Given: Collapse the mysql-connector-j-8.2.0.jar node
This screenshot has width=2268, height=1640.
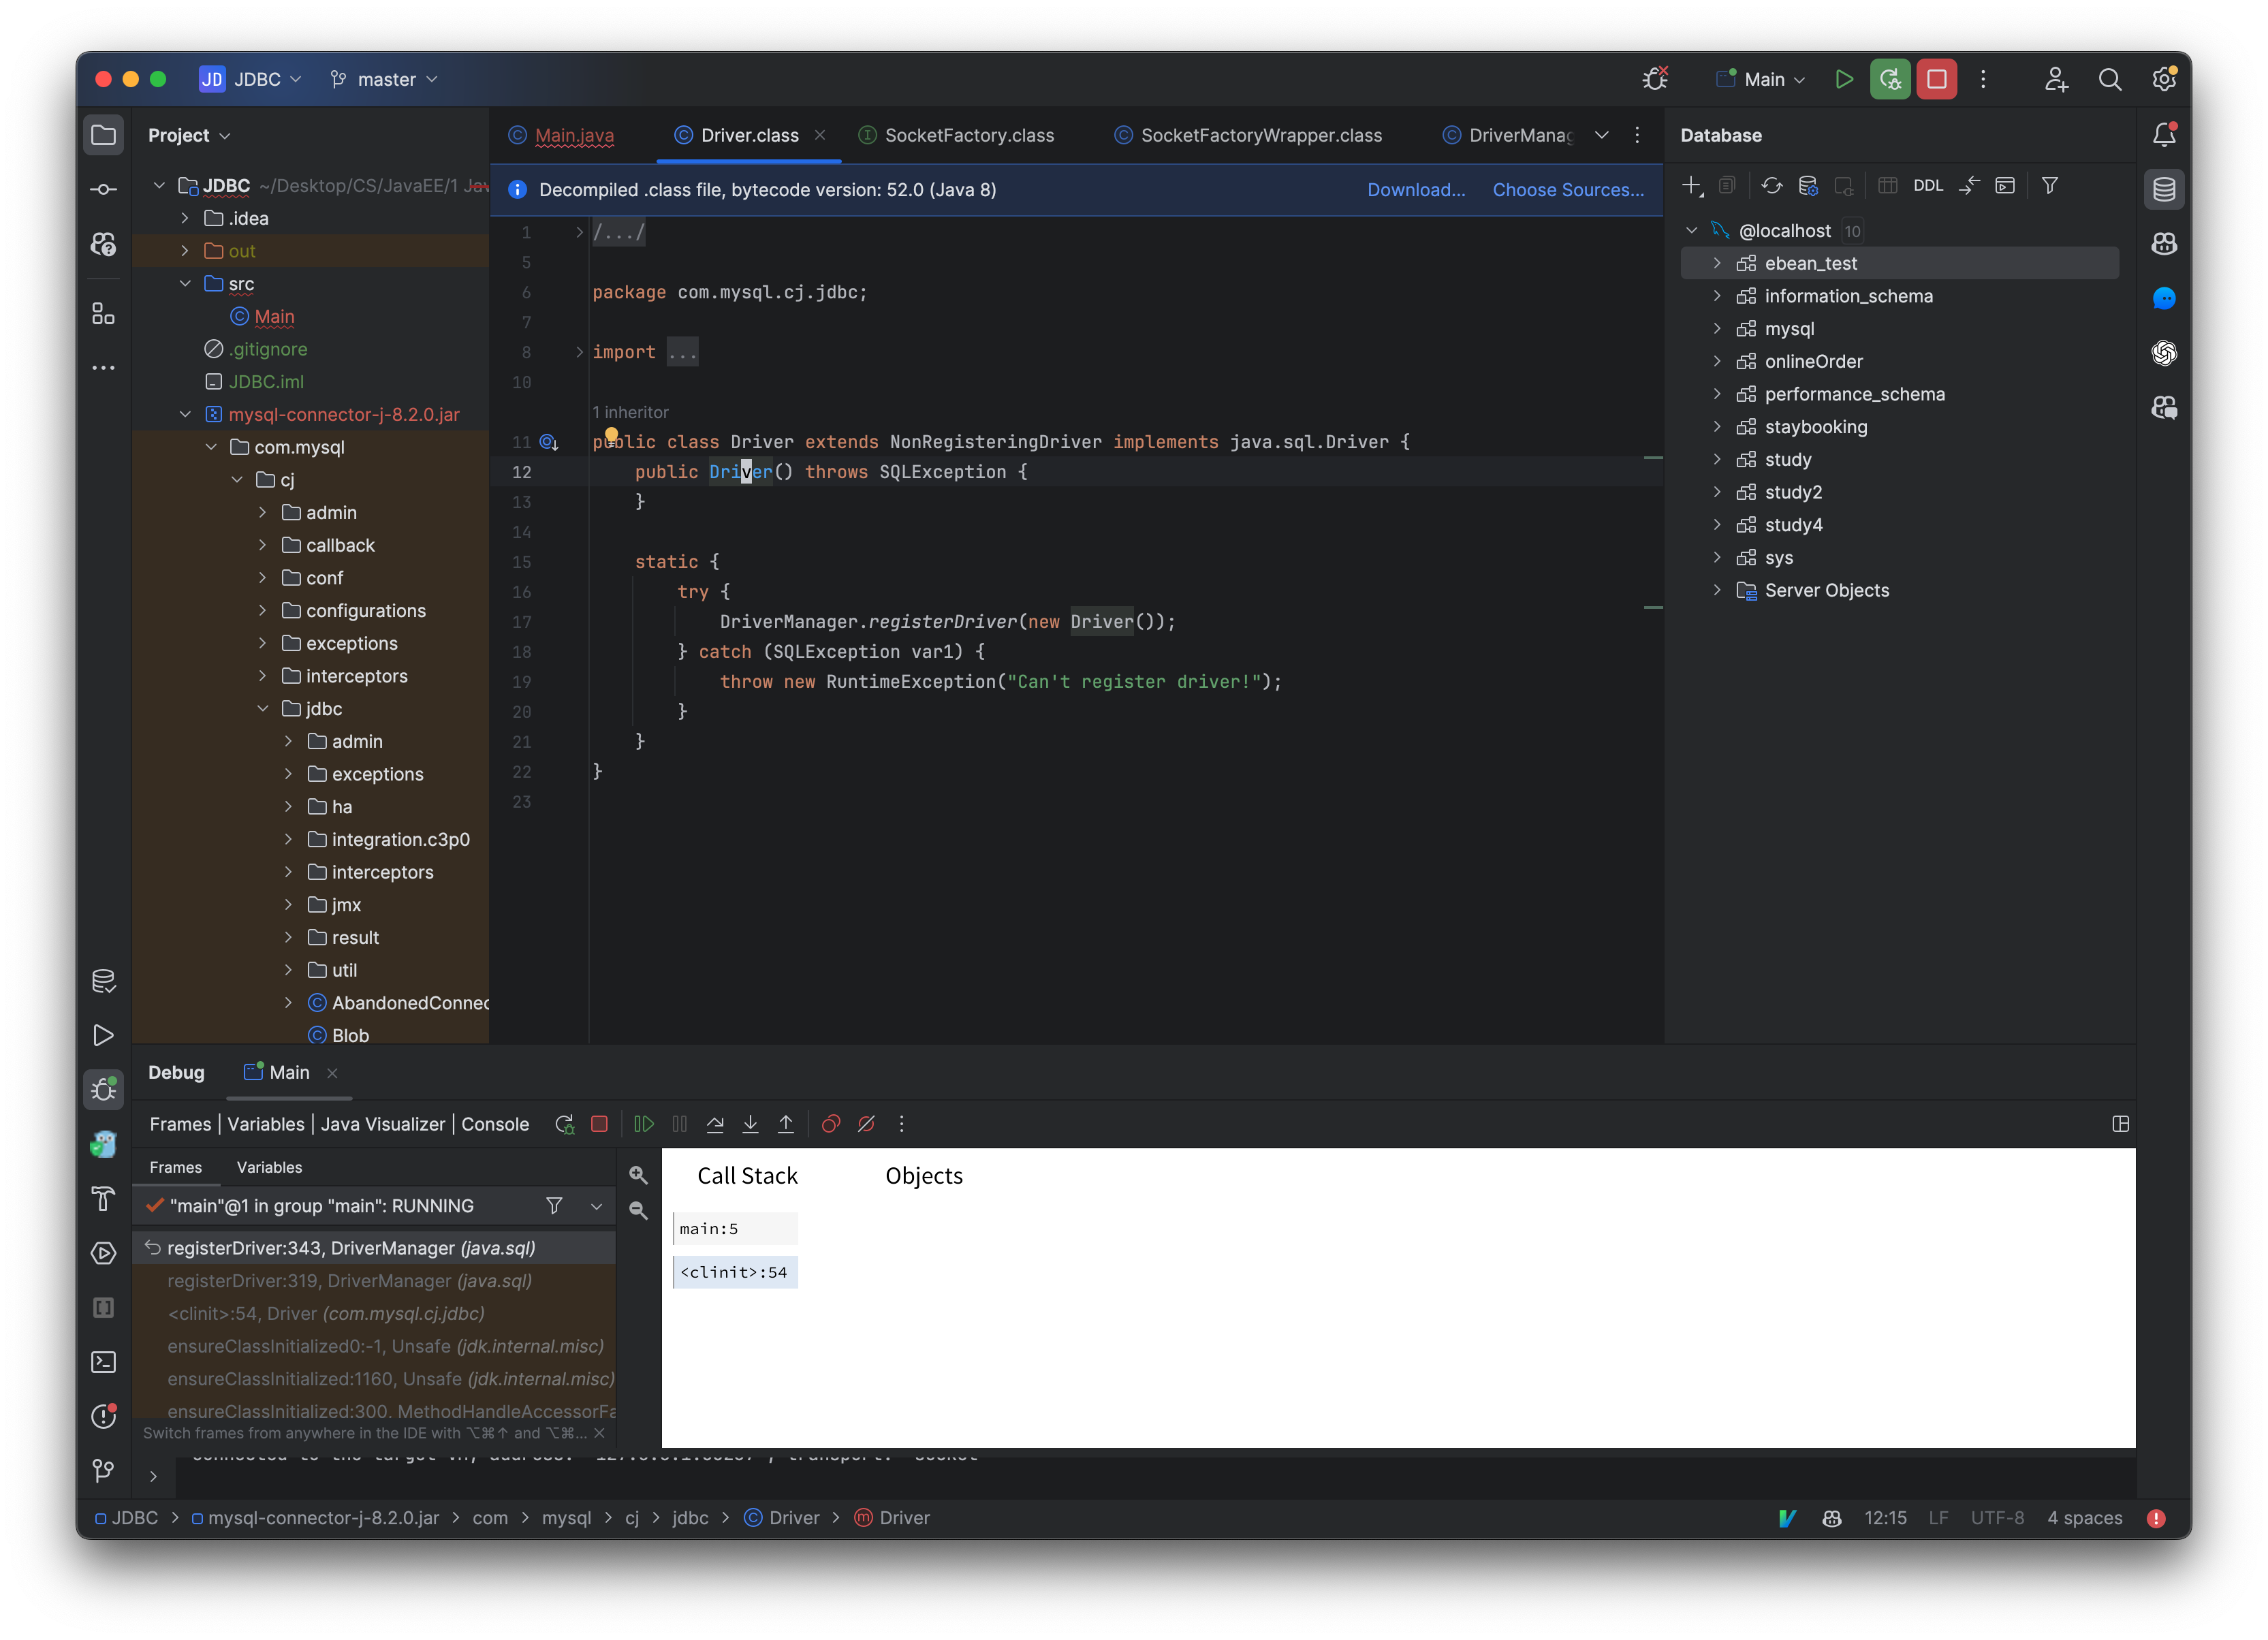Looking at the screenshot, I should (x=185, y=414).
